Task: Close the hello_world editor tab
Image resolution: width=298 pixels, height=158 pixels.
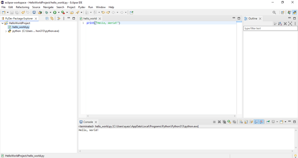Action: click(x=100, y=19)
